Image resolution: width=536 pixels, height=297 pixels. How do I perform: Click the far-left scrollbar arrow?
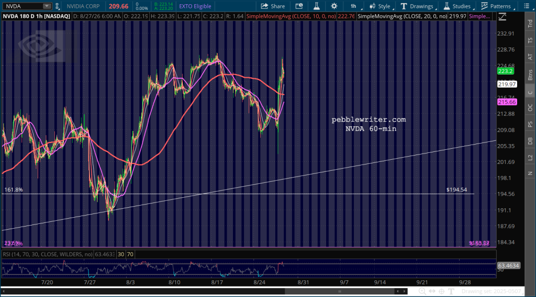pyautogui.click(x=4, y=291)
